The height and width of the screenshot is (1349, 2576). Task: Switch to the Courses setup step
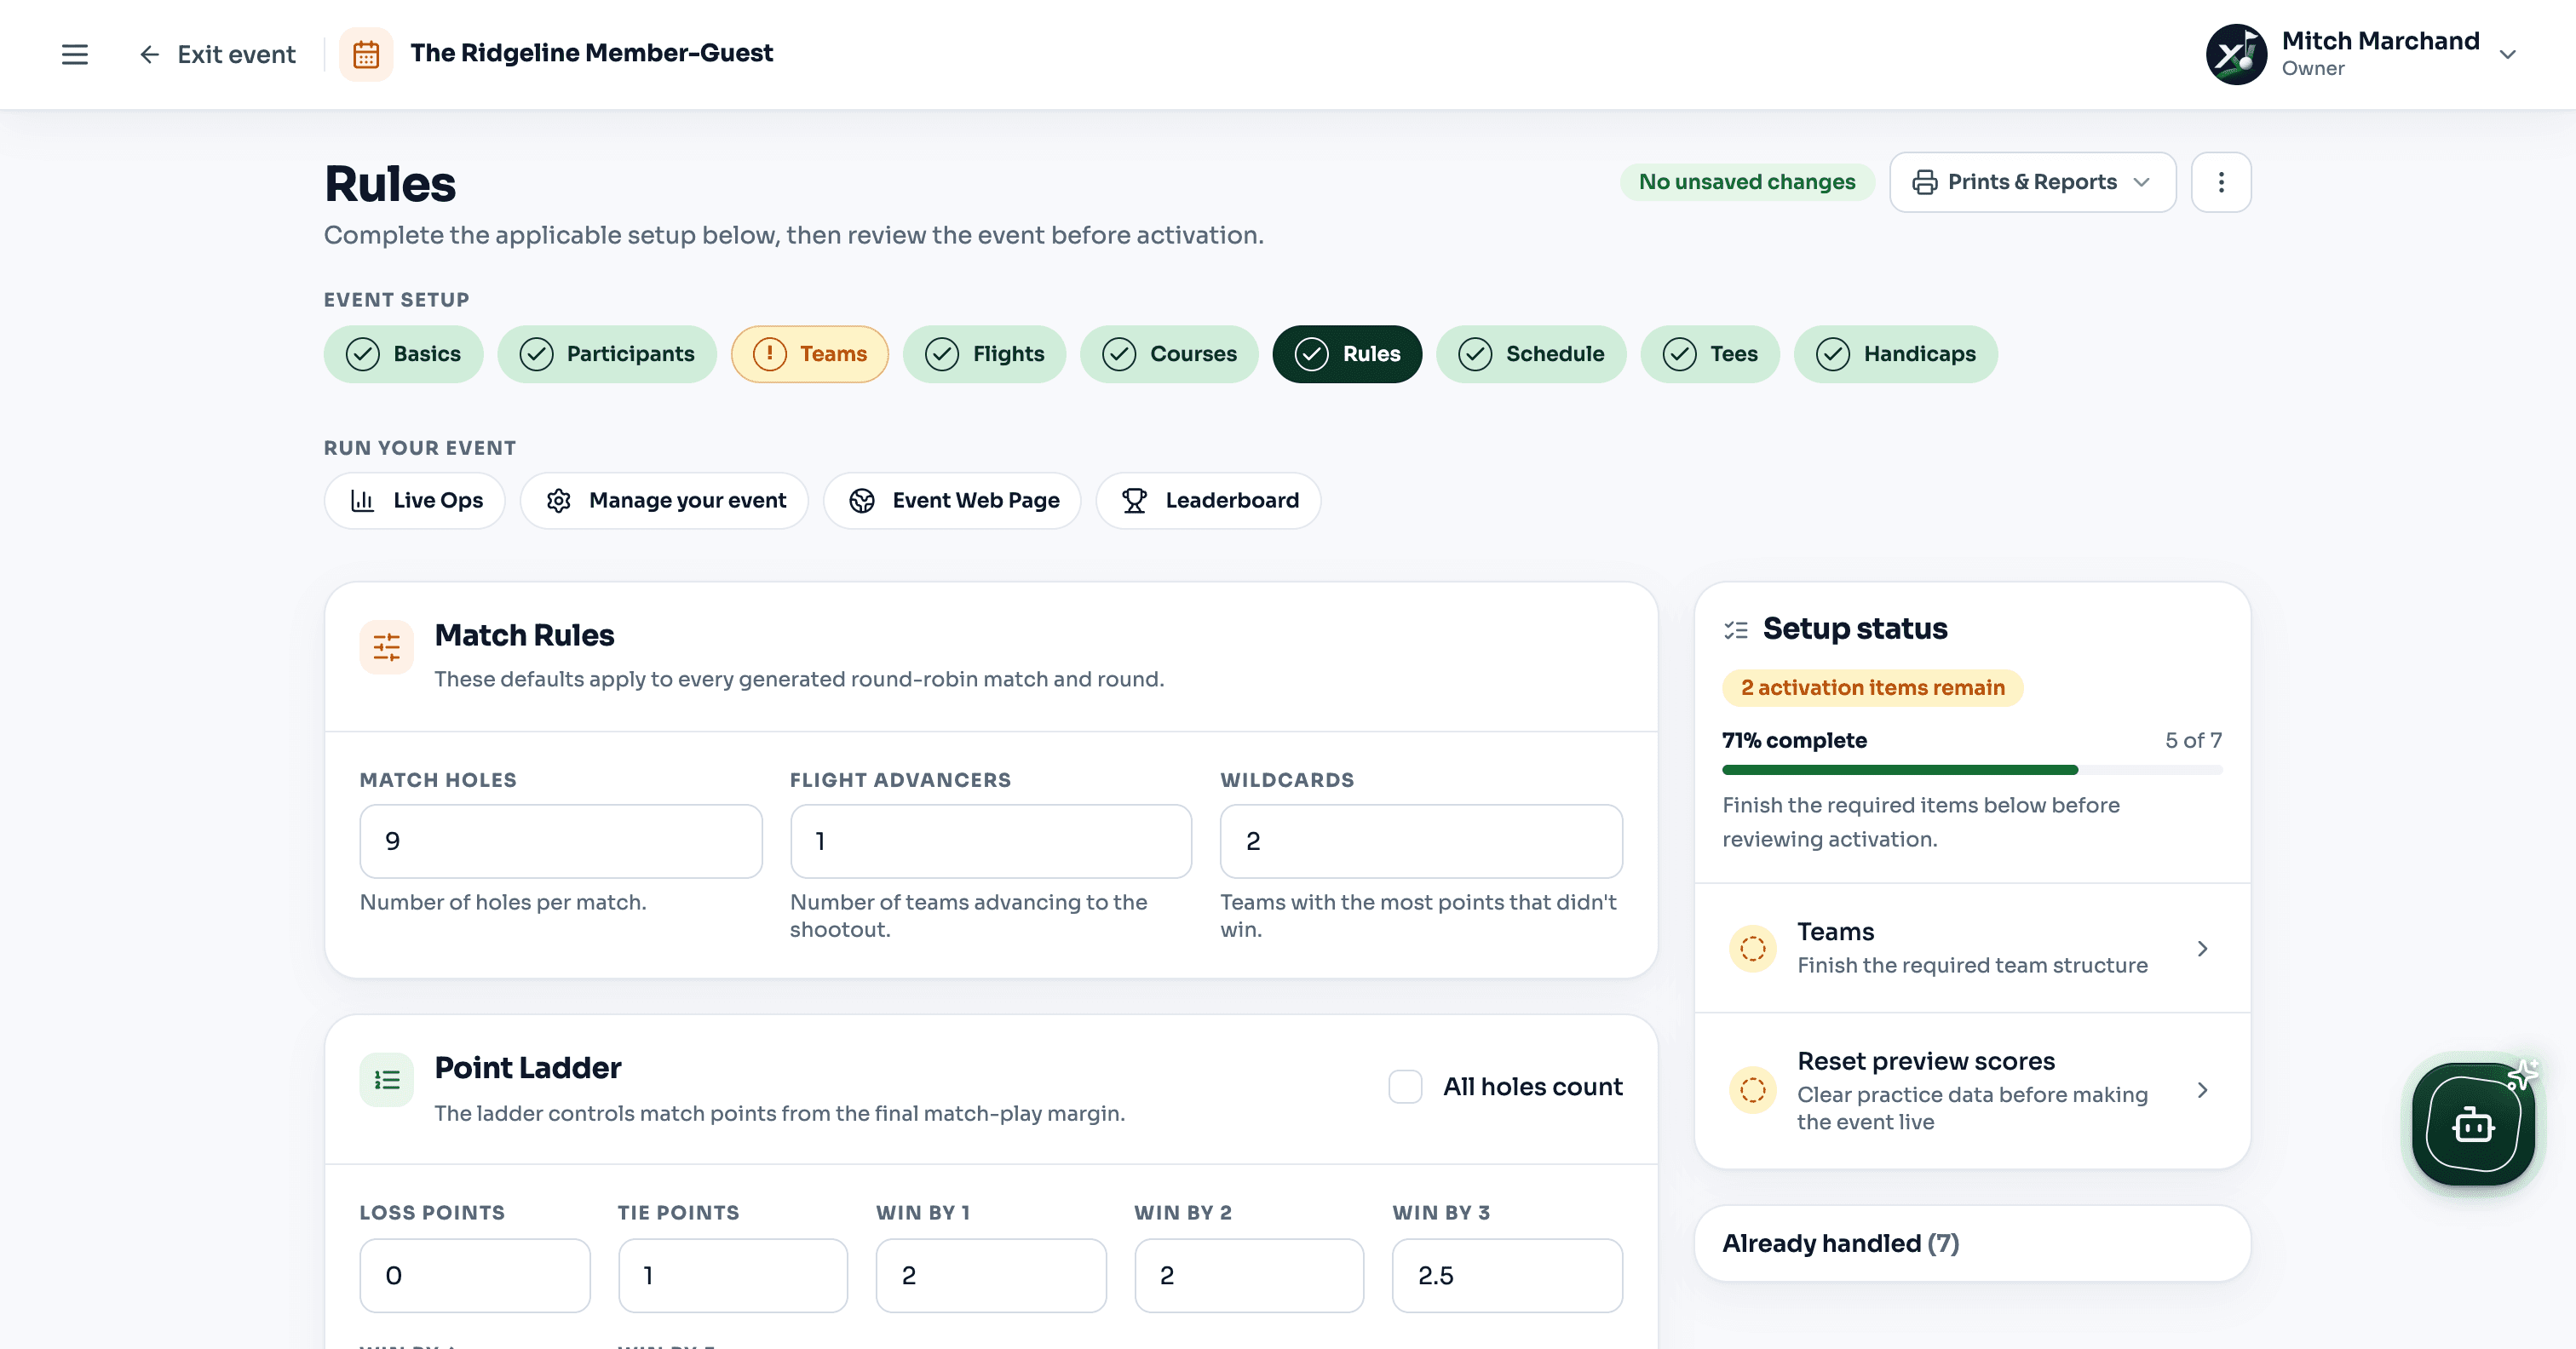point(1169,354)
